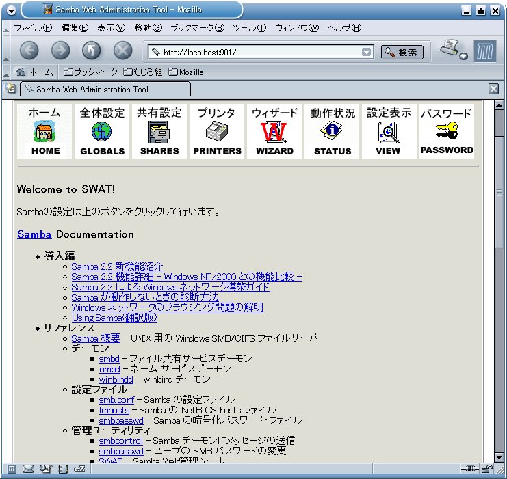The width and height of the screenshot is (507, 479).
Task: Open the ツール(T) menu
Action: pyautogui.click(x=249, y=28)
